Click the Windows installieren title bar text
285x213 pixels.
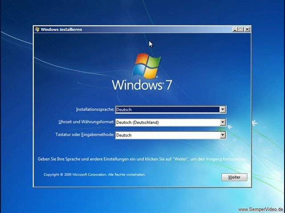coord(61,29)
